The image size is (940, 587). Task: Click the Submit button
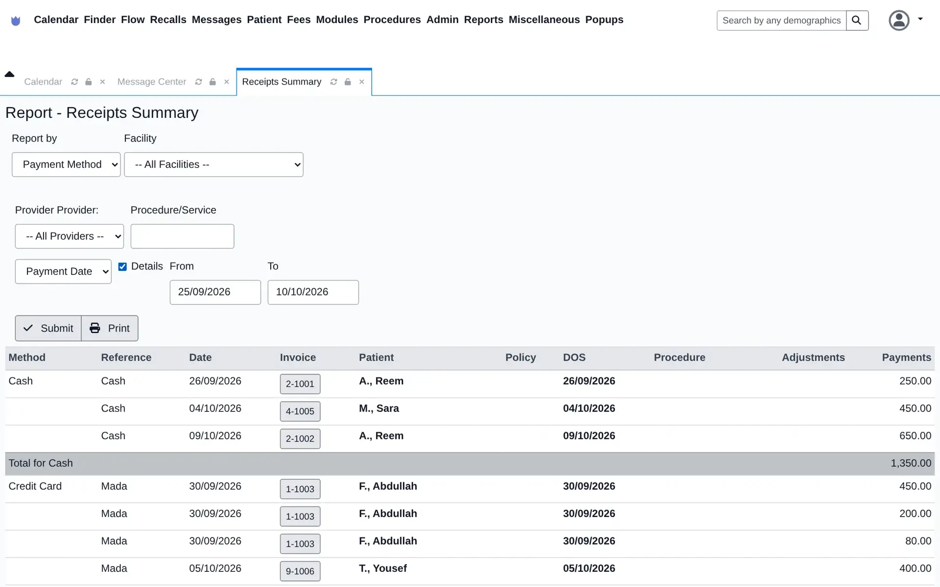[x=48, y=328]
